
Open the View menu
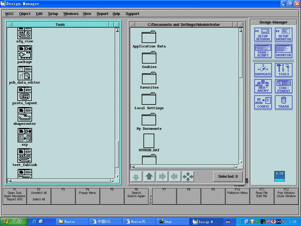coord(87,14)
